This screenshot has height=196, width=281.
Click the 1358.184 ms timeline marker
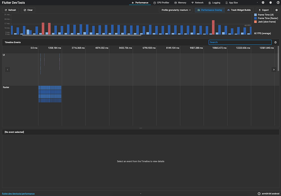click(55, 48)
